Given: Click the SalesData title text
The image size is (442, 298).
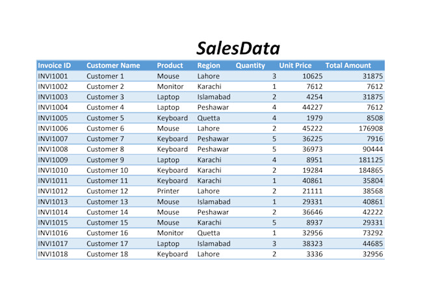Looking at the screenshot, I should click(x=238, y=48).
